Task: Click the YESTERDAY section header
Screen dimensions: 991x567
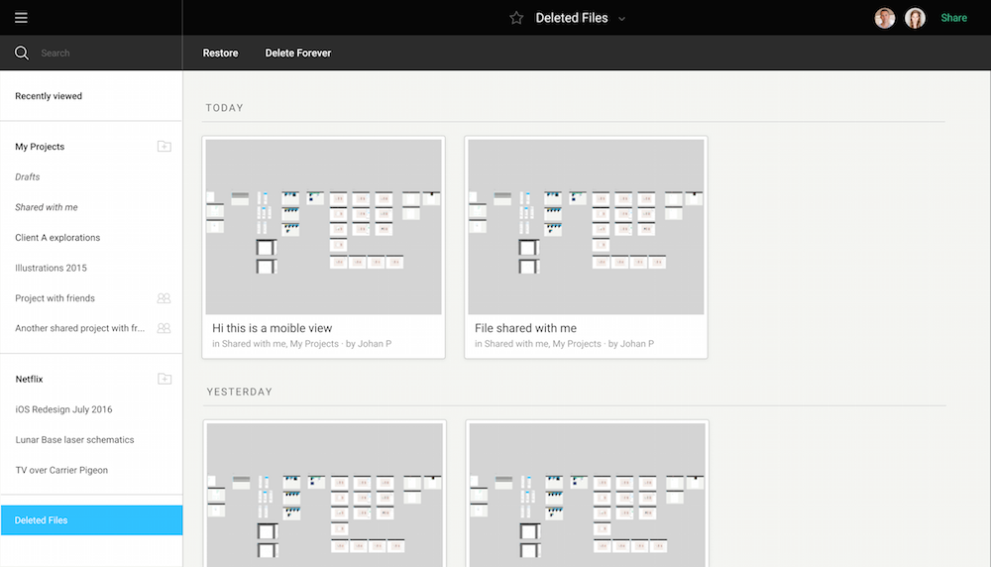Action: pyautogui.click(x=240, y=392)
